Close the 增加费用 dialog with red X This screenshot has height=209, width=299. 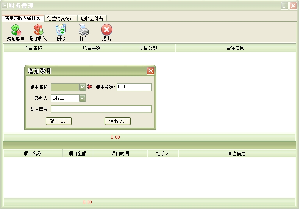(150, 71)
